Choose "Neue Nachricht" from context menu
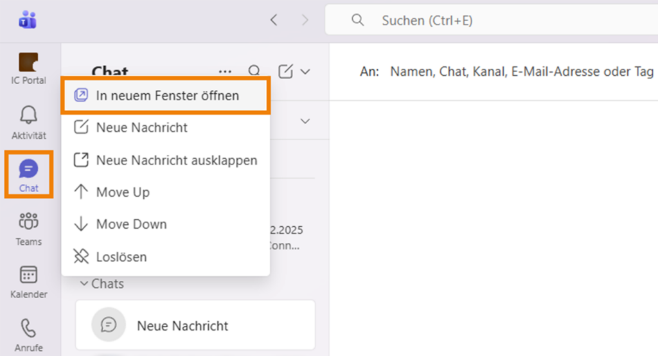The image size is (658, 356). point(141,127)
